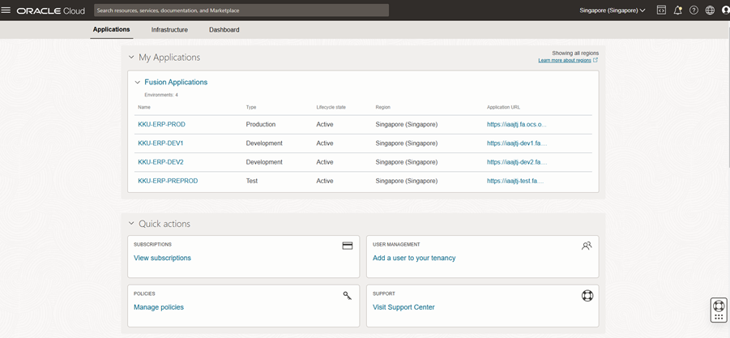
Task: Open the floating support lifebuoy widget
Action: tap(719, 310)
